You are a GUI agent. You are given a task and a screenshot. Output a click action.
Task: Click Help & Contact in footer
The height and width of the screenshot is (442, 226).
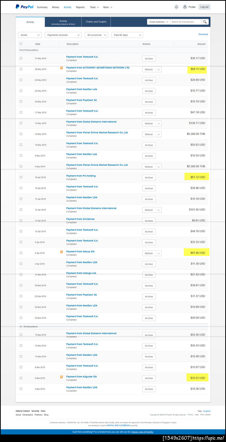(x=23, y=411)
